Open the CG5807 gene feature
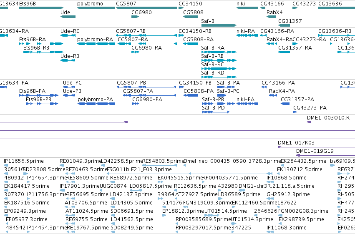The height and width of the screenshot is (234, 355). click(x=146, y=8)
